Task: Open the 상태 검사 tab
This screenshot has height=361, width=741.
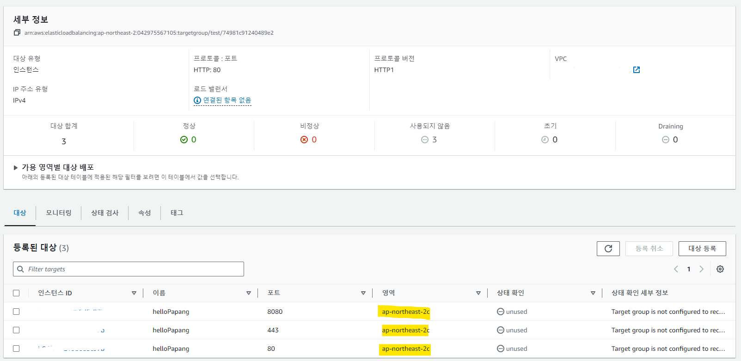Action: [105, 213]
